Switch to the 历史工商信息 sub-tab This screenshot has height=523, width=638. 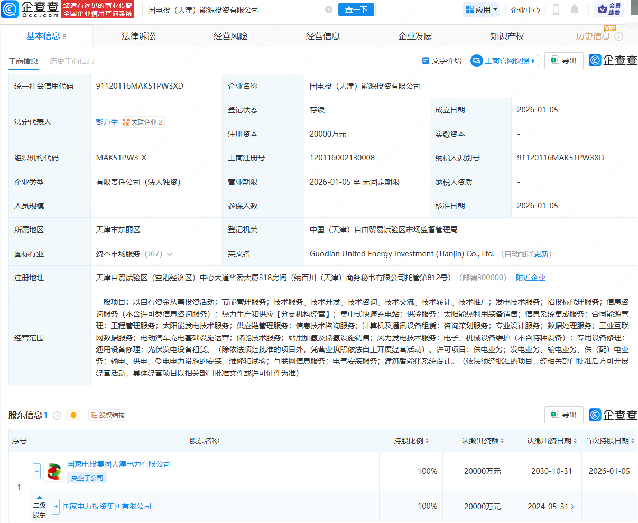pyautogui.click(x=71, y=61)
